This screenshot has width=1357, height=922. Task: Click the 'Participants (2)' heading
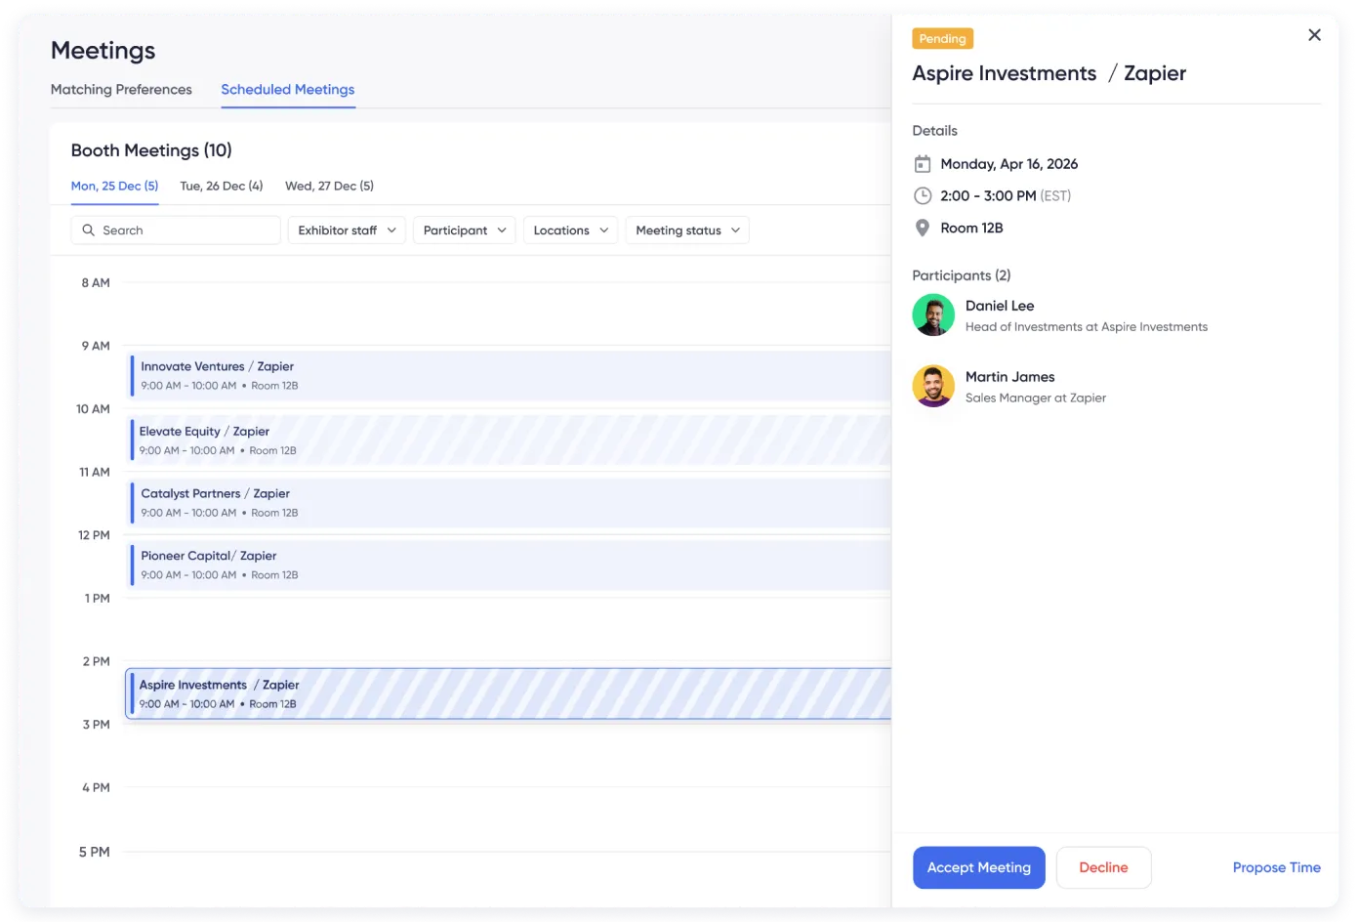click(x=962, y=275)
